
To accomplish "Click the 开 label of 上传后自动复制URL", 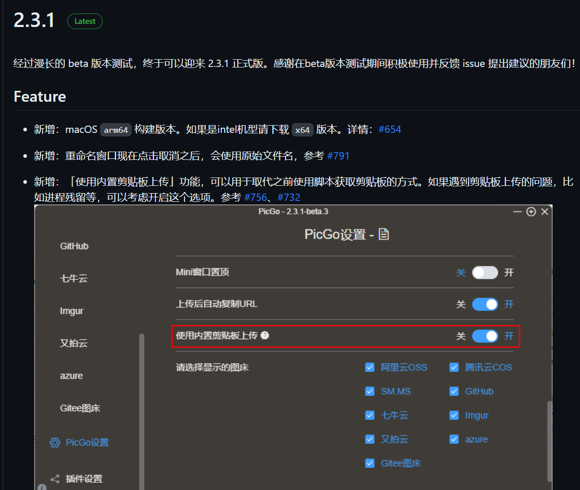I will click(509, 305).
